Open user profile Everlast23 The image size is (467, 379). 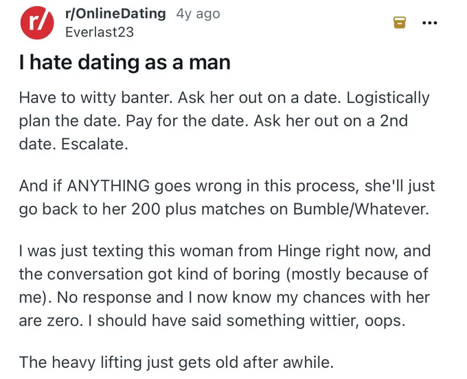point(100,32)
